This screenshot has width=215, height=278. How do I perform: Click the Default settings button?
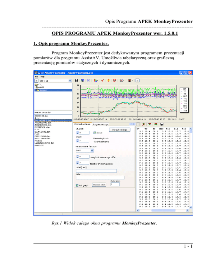tap(120, 130)
